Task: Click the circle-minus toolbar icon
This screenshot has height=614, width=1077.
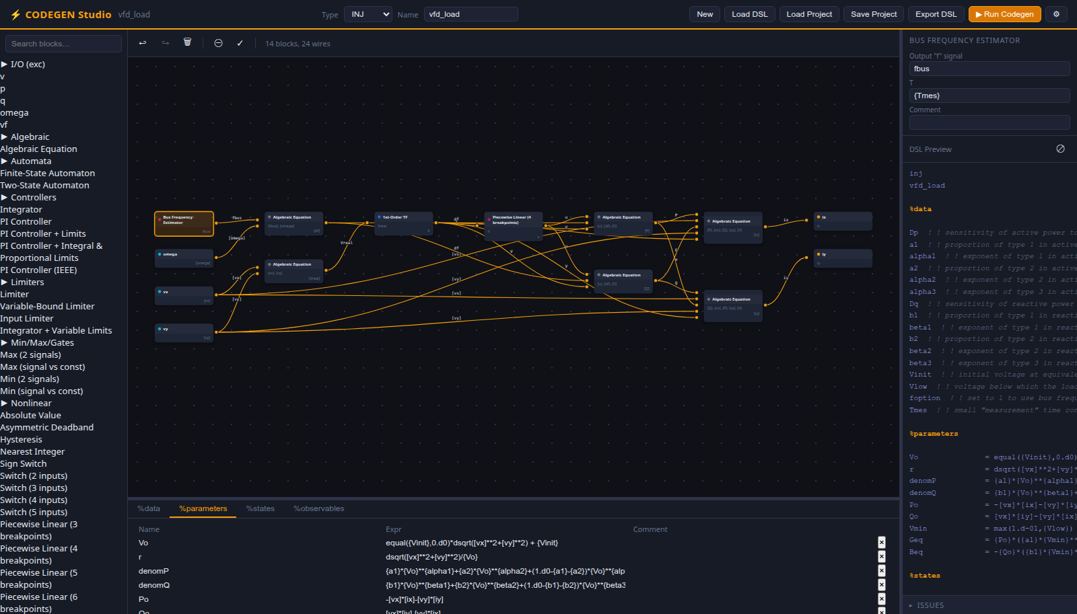Action: point(218,43)
